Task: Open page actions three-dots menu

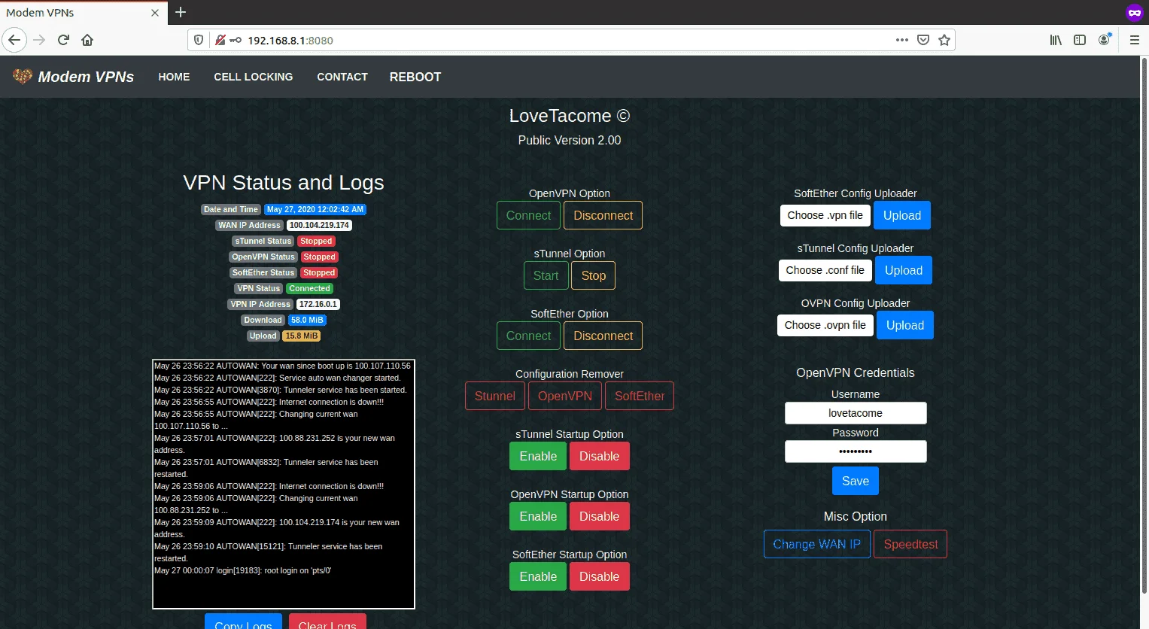Action: pos(901,40)
